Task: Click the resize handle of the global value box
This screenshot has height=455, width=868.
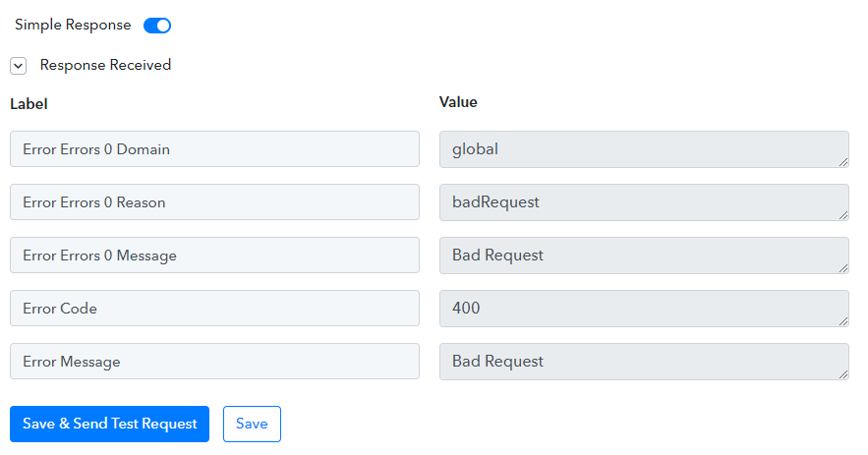Action: pos(843,162)
